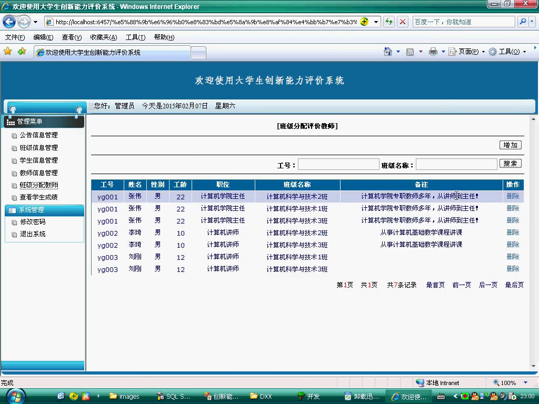
Task: Open the images folder taskbar item
Action: (124, 397)
